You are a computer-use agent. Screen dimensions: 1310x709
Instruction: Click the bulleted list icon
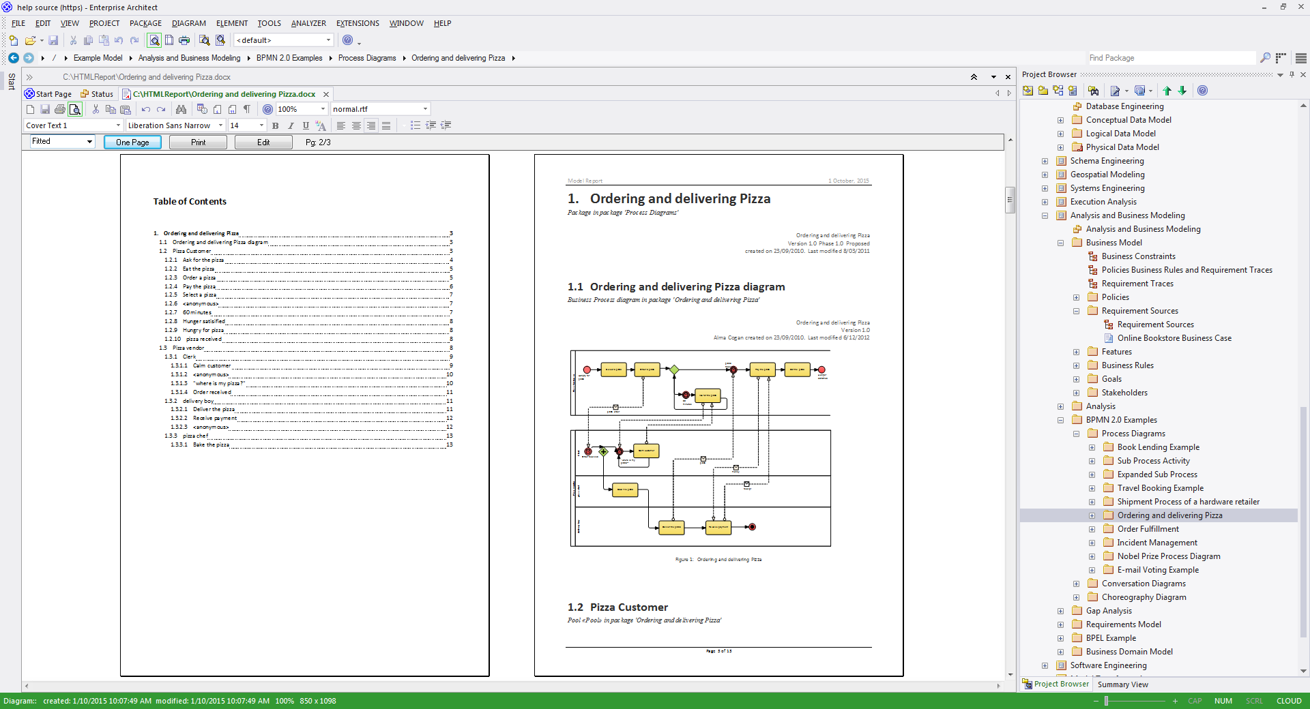416,125
